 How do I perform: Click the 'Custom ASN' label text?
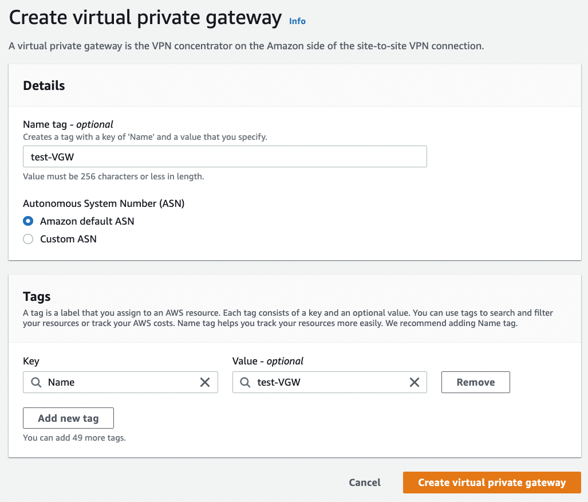tap(68, 239)
